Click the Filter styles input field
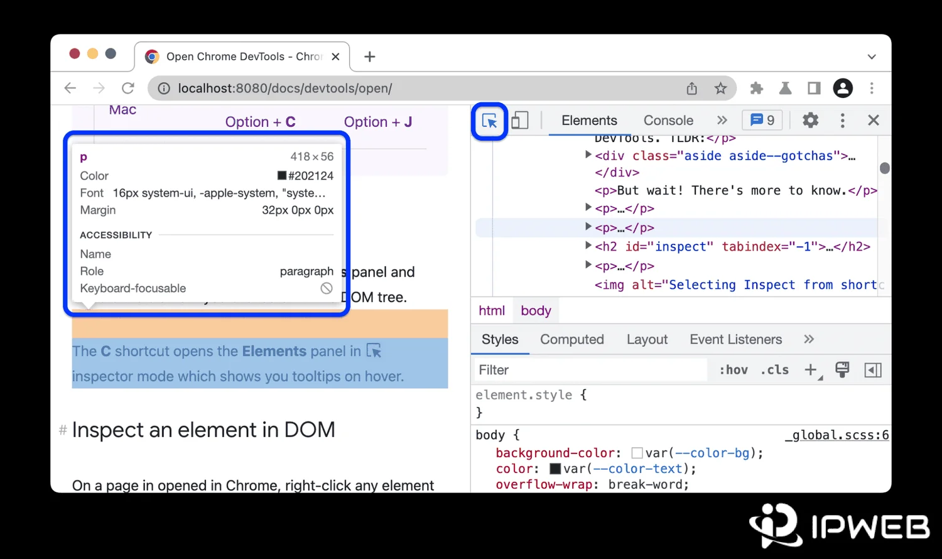This screenshot has width=942, height=559. point(590,370)
